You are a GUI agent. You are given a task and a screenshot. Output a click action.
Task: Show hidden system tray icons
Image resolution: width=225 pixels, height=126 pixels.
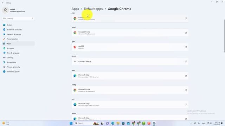point(191,123)
